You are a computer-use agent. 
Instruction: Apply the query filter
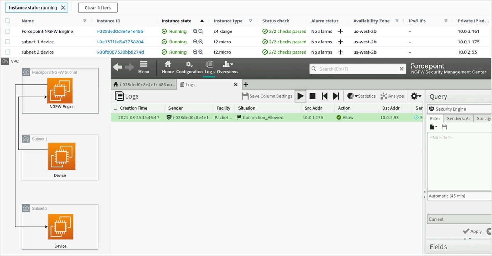pos(472,231)
